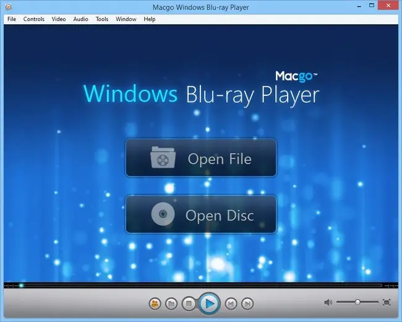Open the Help menu

pyautogui.click(x=150, y=19)
